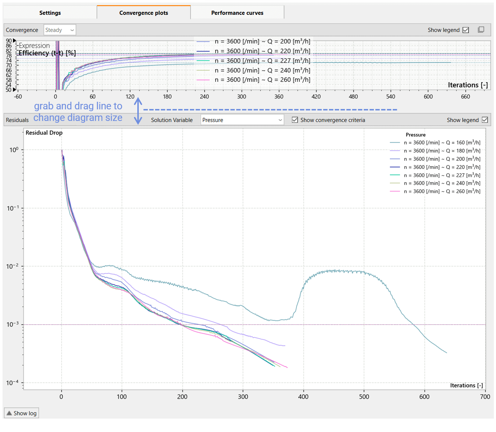496x432 pixels.
Task: Click the Solution Variable label
Action: [x=172, y=120]
